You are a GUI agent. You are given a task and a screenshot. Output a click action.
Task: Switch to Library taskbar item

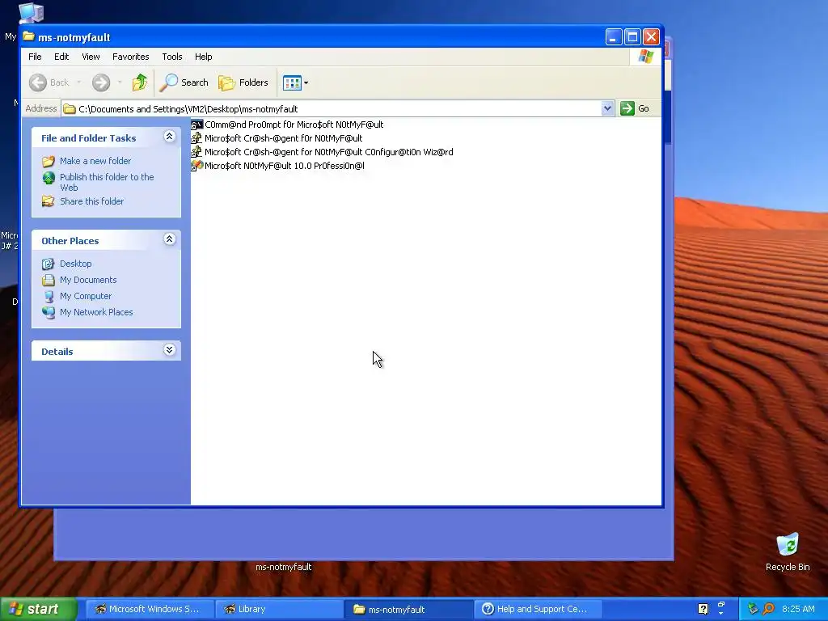pos(279,609)
